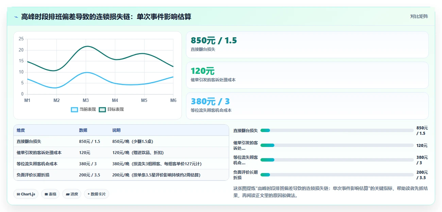Click the 维度 column header
The height and width of the screenshot is (212, 442).
click(x=21, y=130)
